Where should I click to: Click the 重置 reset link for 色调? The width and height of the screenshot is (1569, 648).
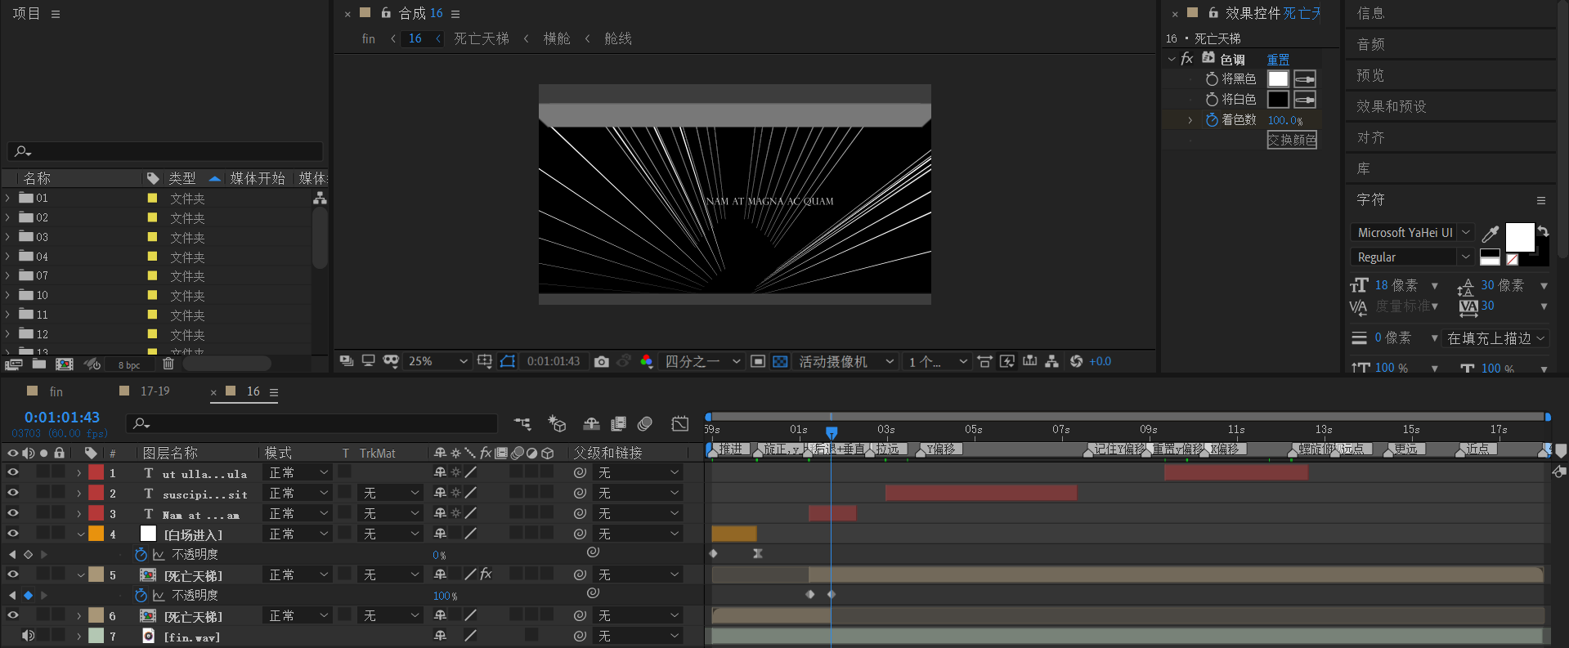coord(1278,60)
